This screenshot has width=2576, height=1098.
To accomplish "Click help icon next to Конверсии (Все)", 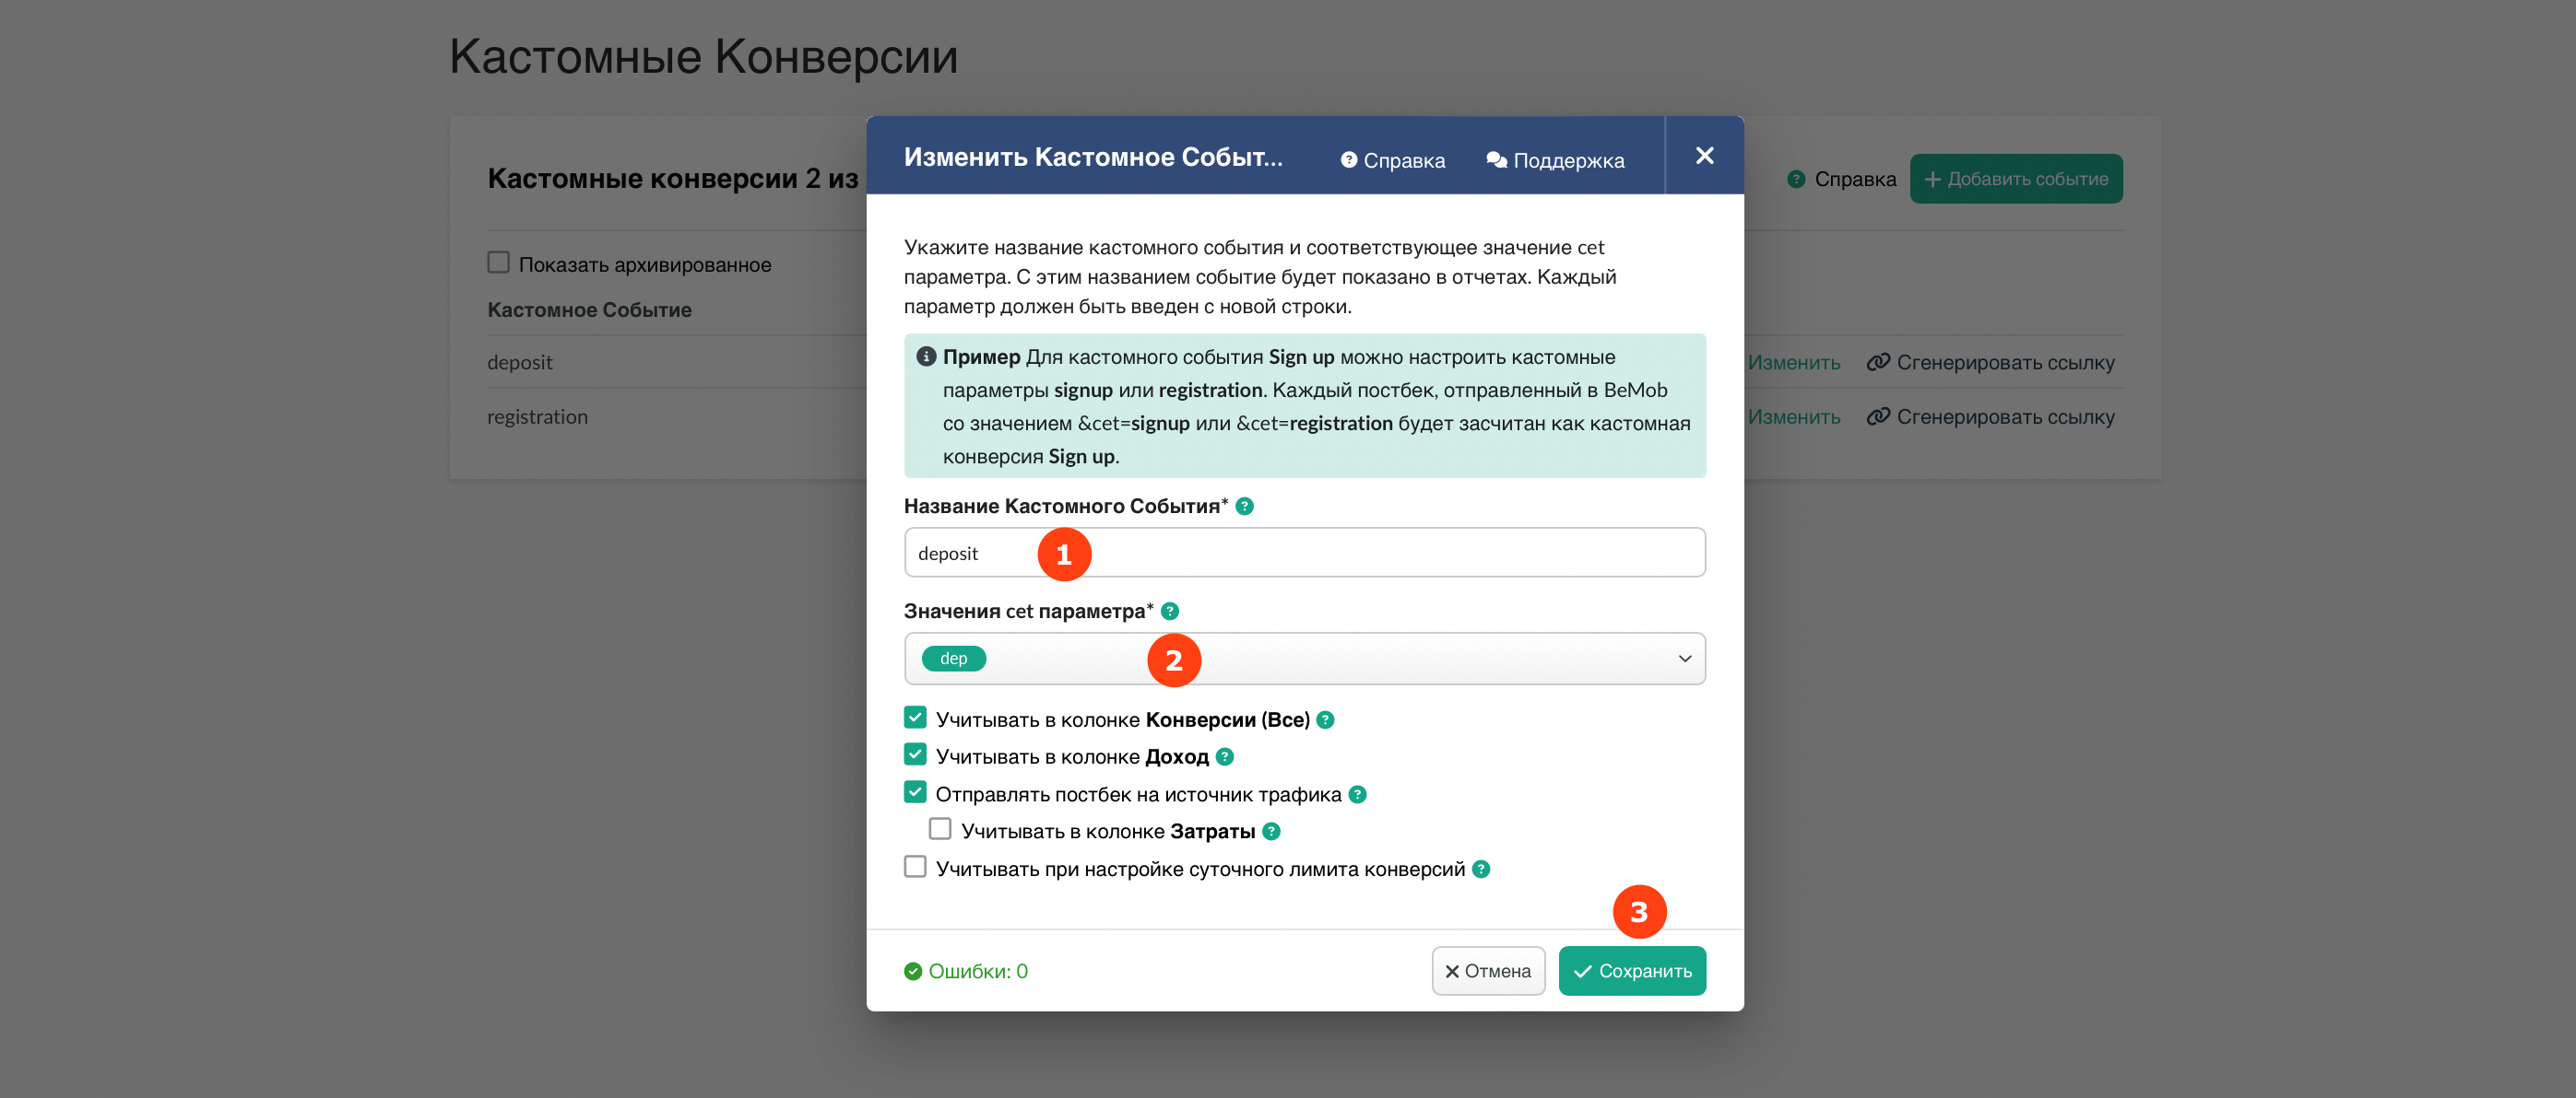I will click(1325, 720).
